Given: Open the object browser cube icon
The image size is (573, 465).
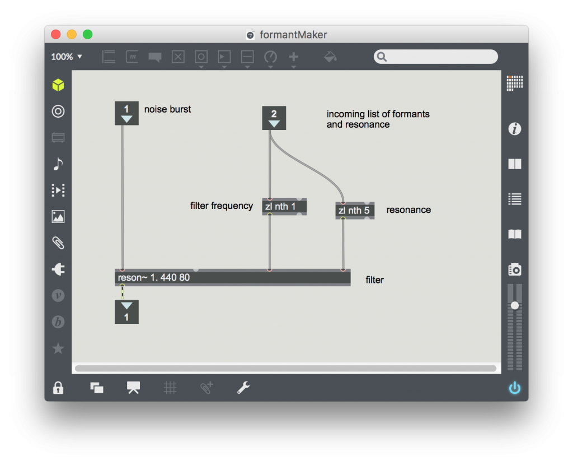Looking at the screenshot, I should tap(58, 85).
